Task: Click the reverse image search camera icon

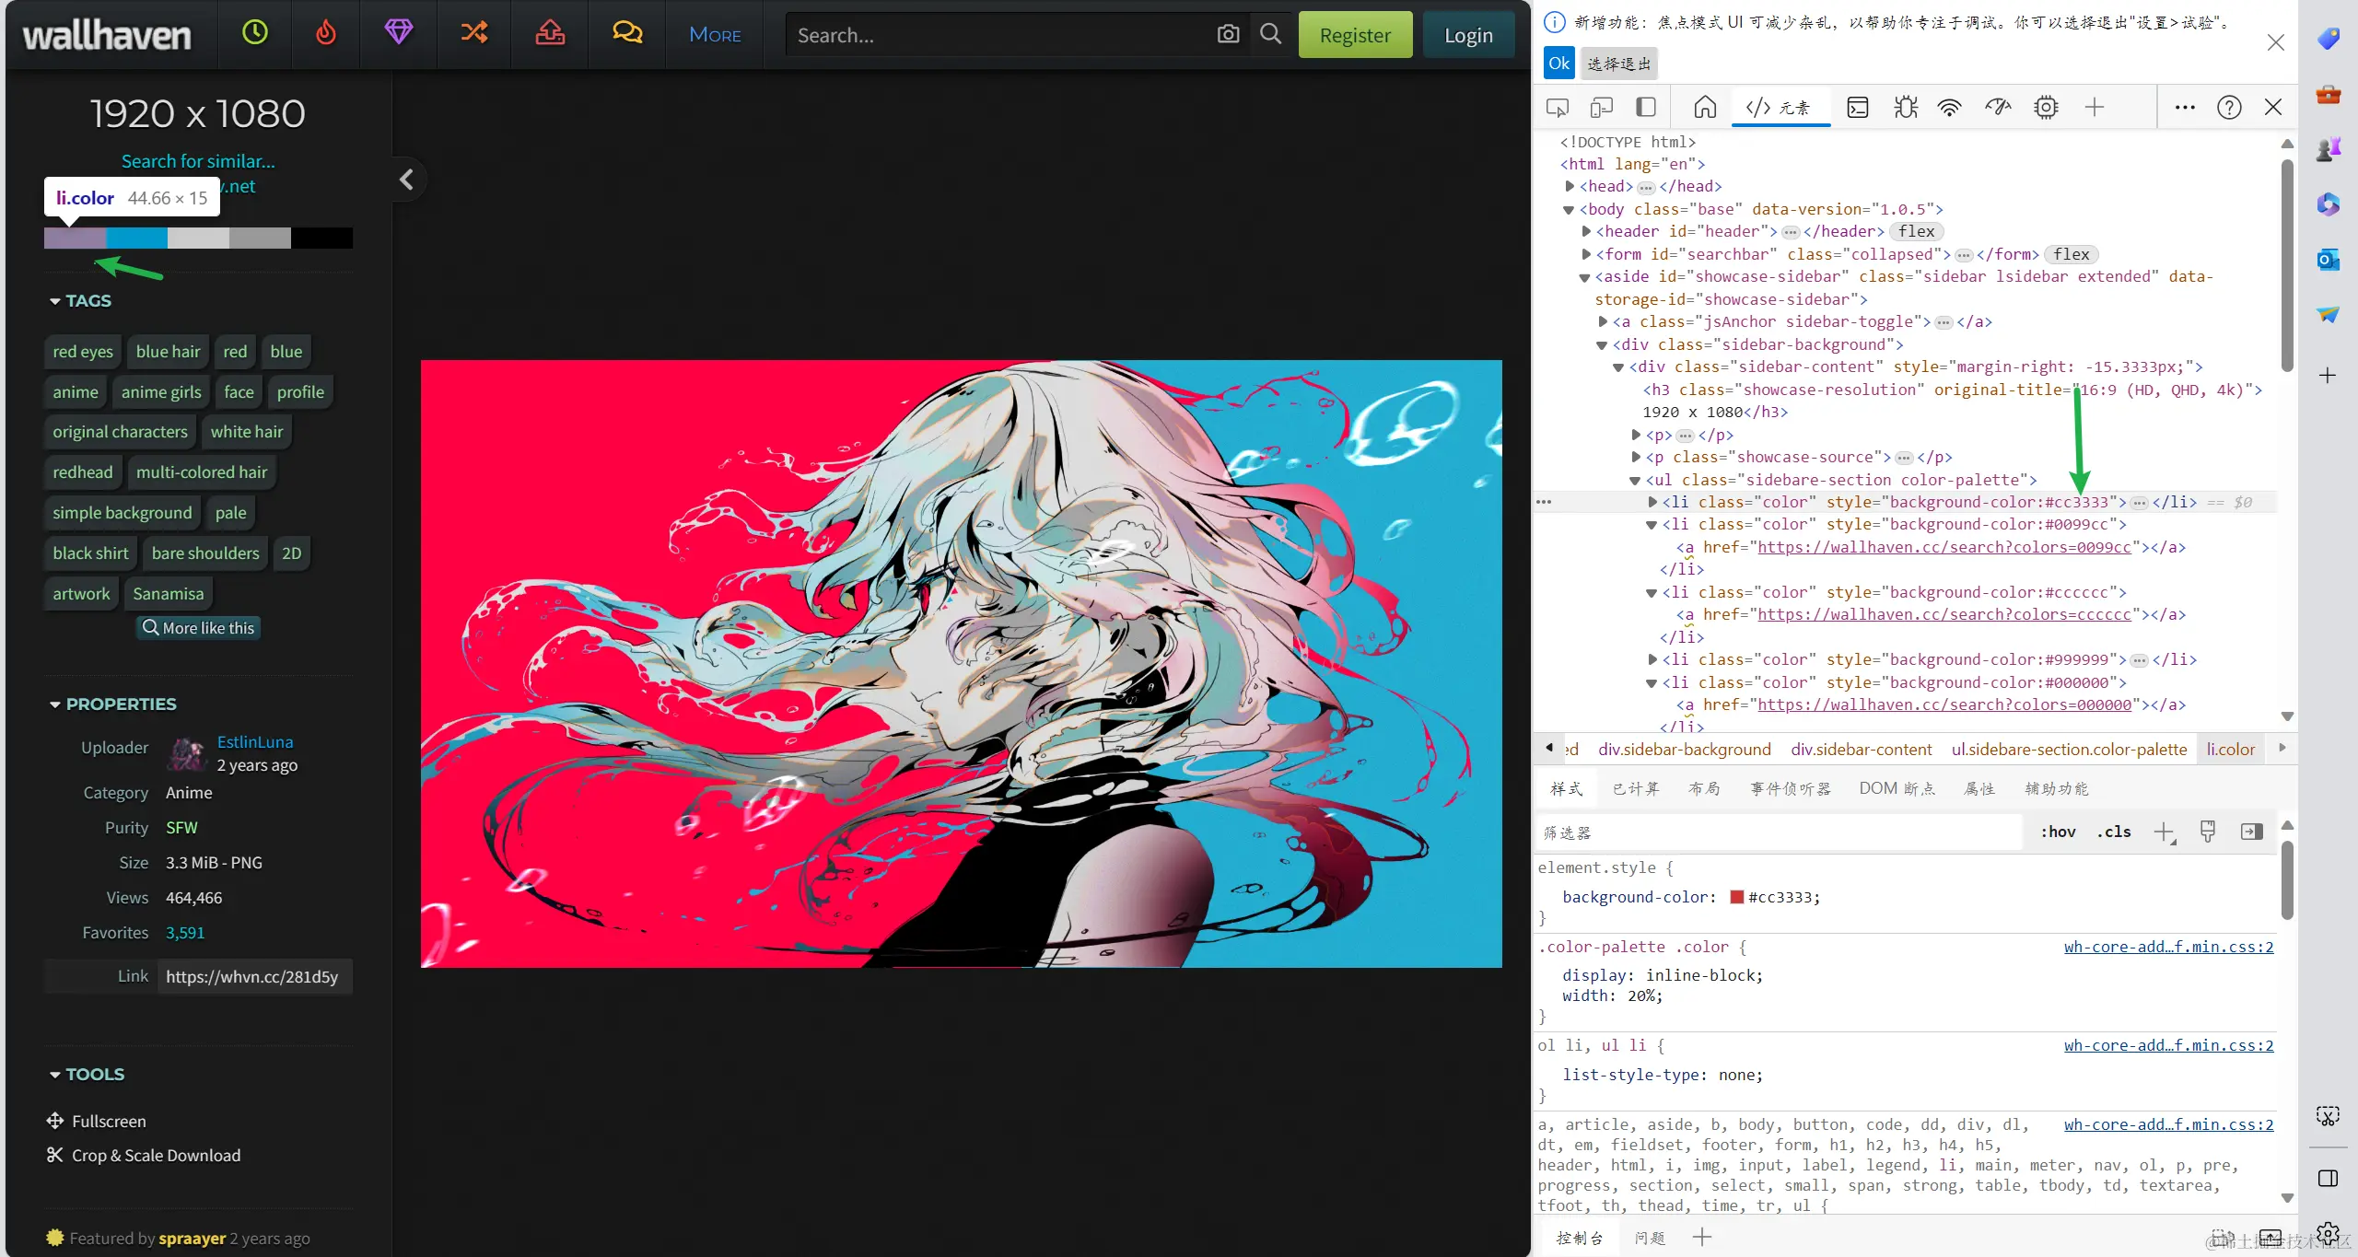Action: tap(1226, 34)
